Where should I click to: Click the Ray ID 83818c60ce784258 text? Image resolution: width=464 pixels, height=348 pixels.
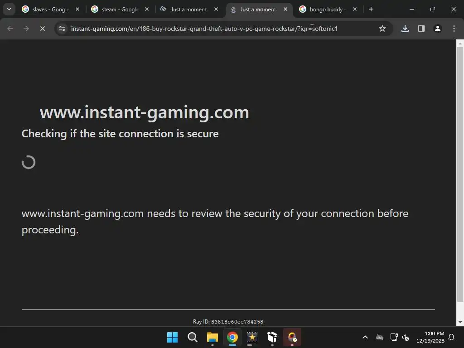228,322
